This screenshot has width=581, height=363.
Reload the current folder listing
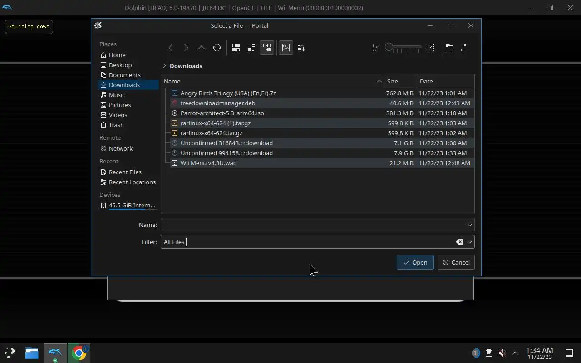pos(217,48)
